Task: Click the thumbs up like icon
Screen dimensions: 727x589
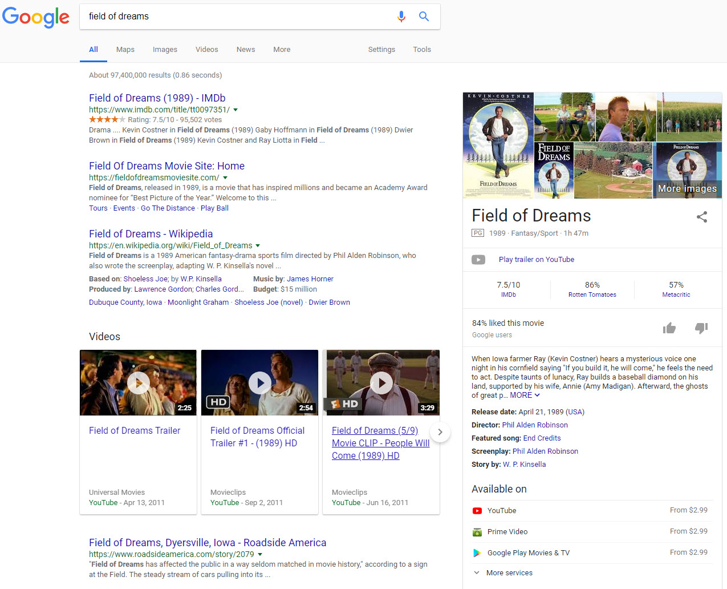Action: 669,328
